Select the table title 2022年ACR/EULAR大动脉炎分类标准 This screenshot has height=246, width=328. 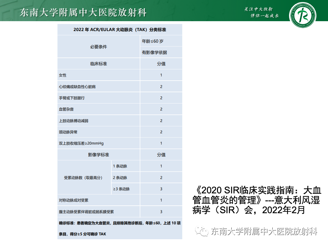click(x=120, y=30)
